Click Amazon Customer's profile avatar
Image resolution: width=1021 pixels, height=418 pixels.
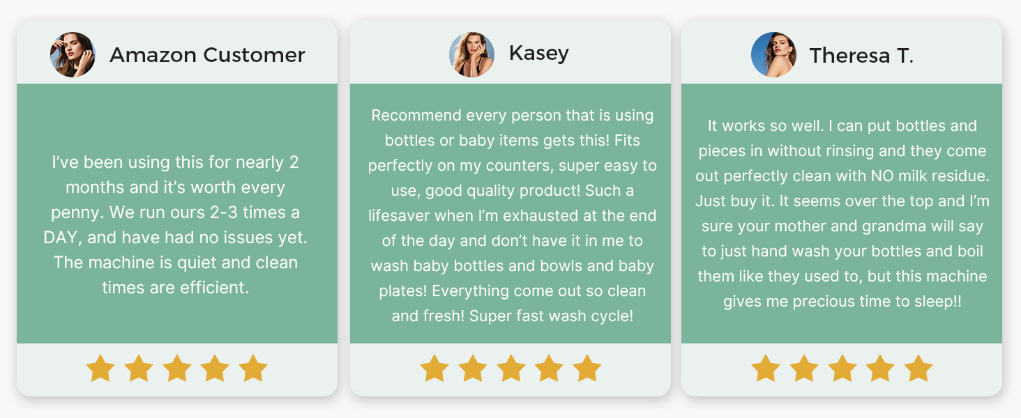(x=73, y=54)
